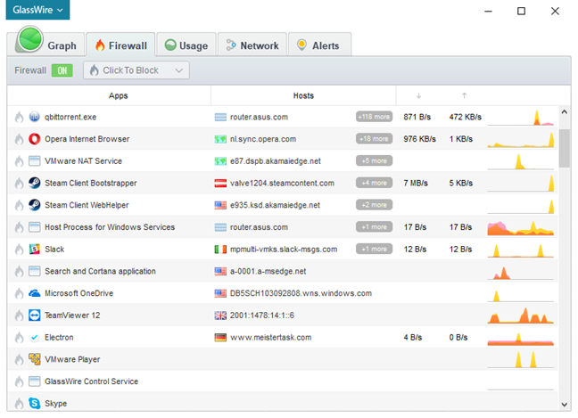
Task: Click the local network icon beside qbittorrent's router.asus.com
Action: point(220,117)
